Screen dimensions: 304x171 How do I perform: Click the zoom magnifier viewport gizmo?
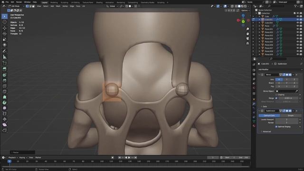[x=247, y=29]
